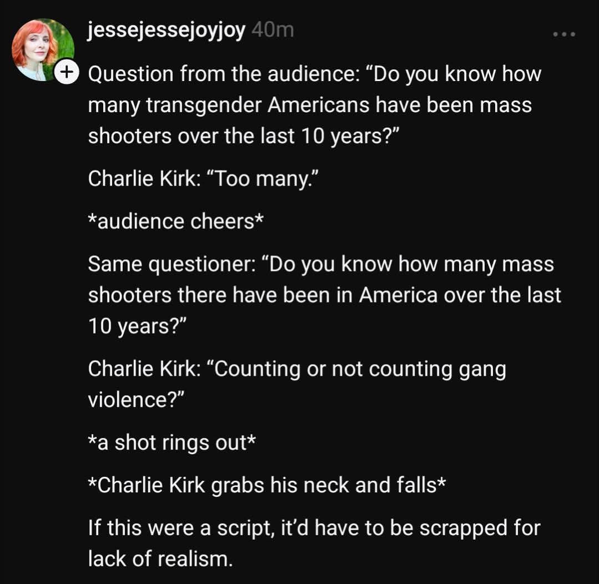
Task: Click the '*audience cheers*' line
Action: pos(176,221)
